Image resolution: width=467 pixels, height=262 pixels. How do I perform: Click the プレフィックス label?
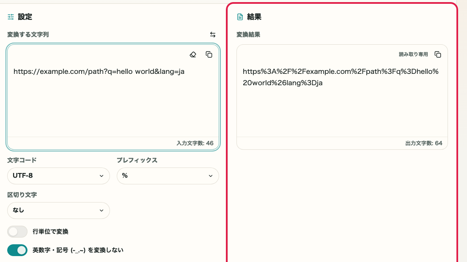[x=137, y=160]
